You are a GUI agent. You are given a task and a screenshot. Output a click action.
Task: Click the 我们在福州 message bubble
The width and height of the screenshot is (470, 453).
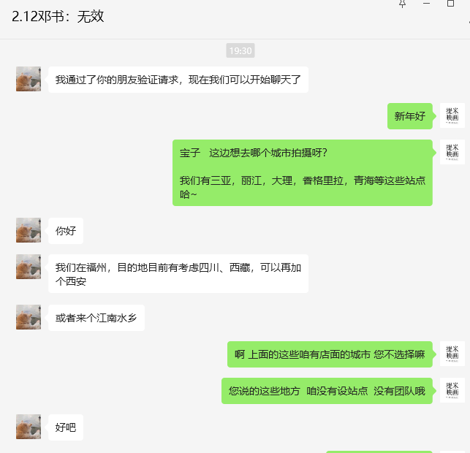(x=178, y=274)
